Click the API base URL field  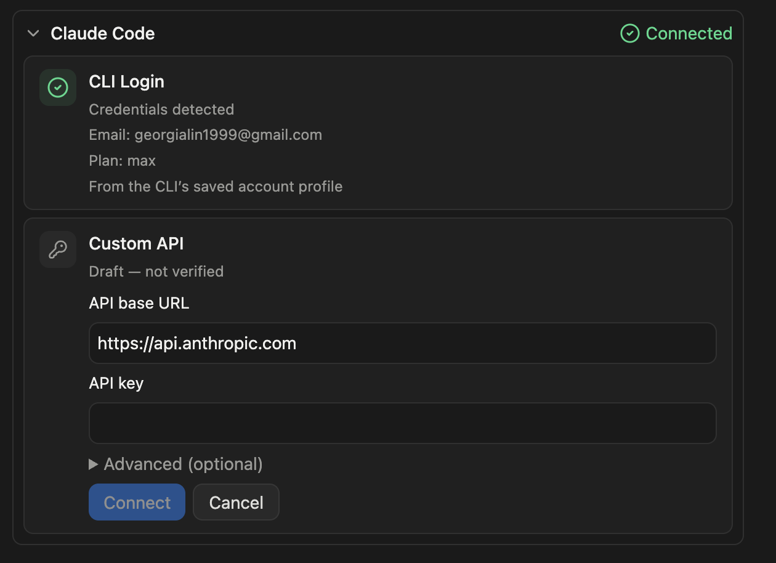(402, 343)
